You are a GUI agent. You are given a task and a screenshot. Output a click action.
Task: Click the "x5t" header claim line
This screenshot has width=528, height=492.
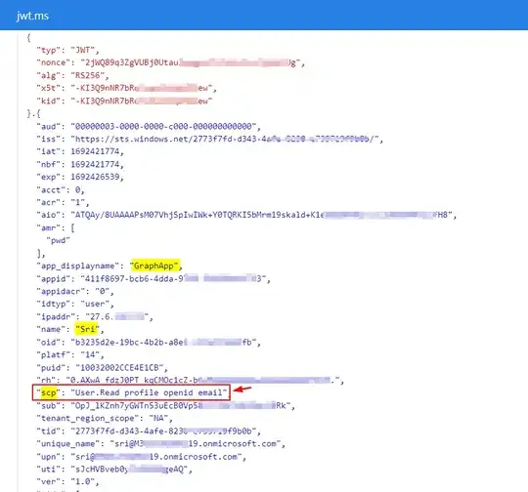(126, 88)
